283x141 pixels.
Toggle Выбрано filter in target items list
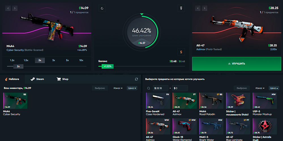(x=242, y=88)
